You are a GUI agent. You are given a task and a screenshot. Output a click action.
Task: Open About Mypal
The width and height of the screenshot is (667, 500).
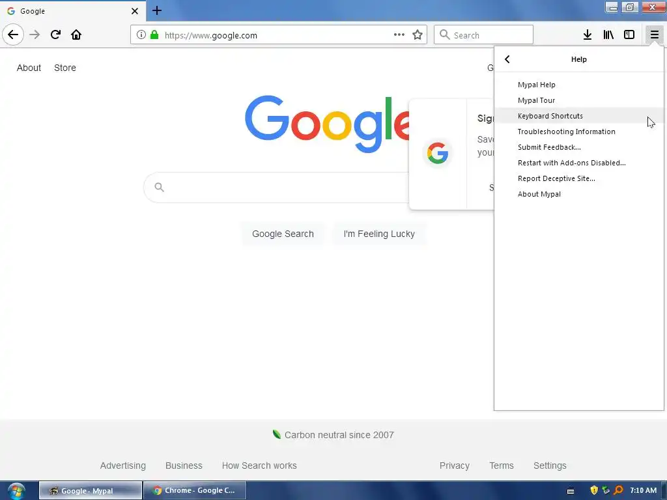[x=578, y=194]
